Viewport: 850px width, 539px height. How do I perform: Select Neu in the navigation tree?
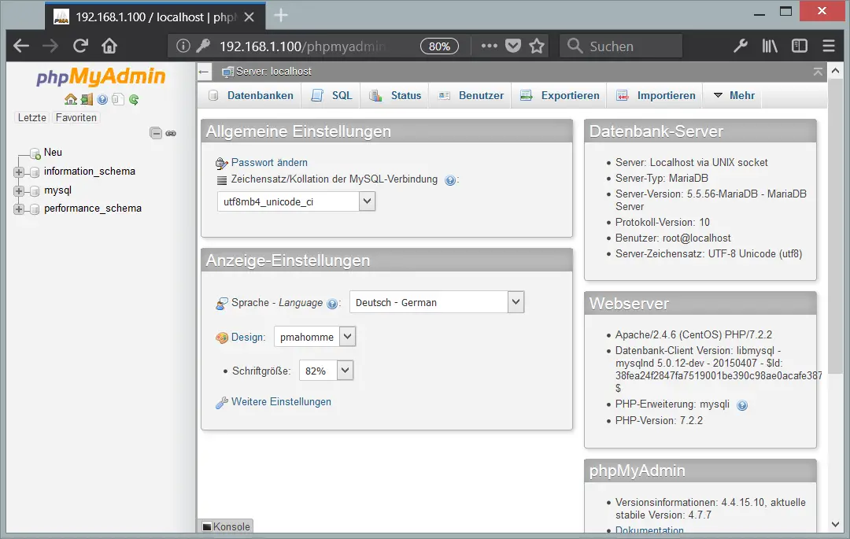[x=54, y=153]
